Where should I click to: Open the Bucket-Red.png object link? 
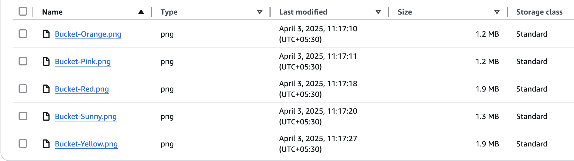82,89
